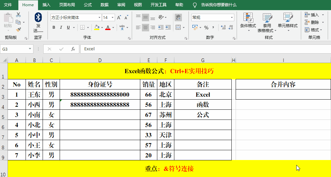Screen dimensions: 331x177
Task: Click the Cut scissors icon
Action: pos(18,15)
